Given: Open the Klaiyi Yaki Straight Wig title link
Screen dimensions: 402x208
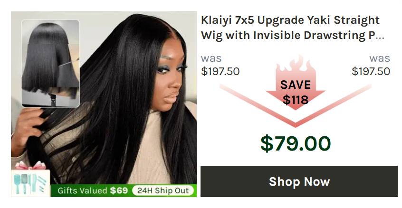Looking at the screenshot, I should [x=293, y=28].
